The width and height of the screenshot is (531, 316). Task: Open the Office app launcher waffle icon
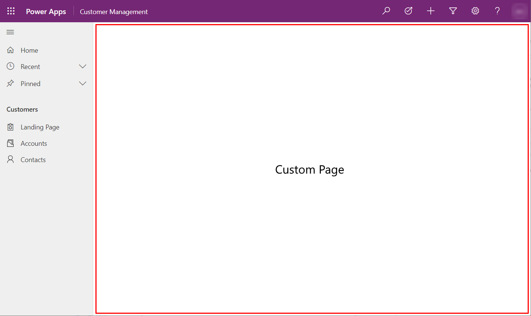pyautogui.click(x=11, y=11)
